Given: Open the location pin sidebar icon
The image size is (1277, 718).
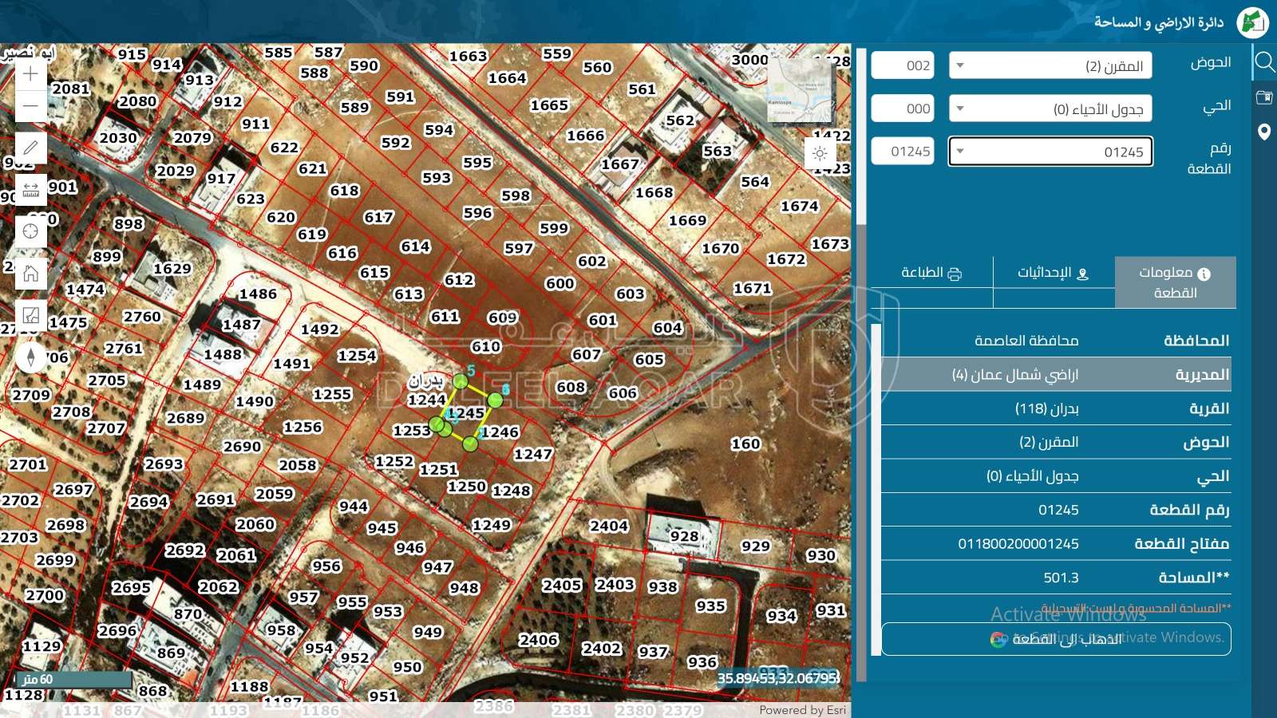Looking at the screenshot, I should coord(1263,132).
